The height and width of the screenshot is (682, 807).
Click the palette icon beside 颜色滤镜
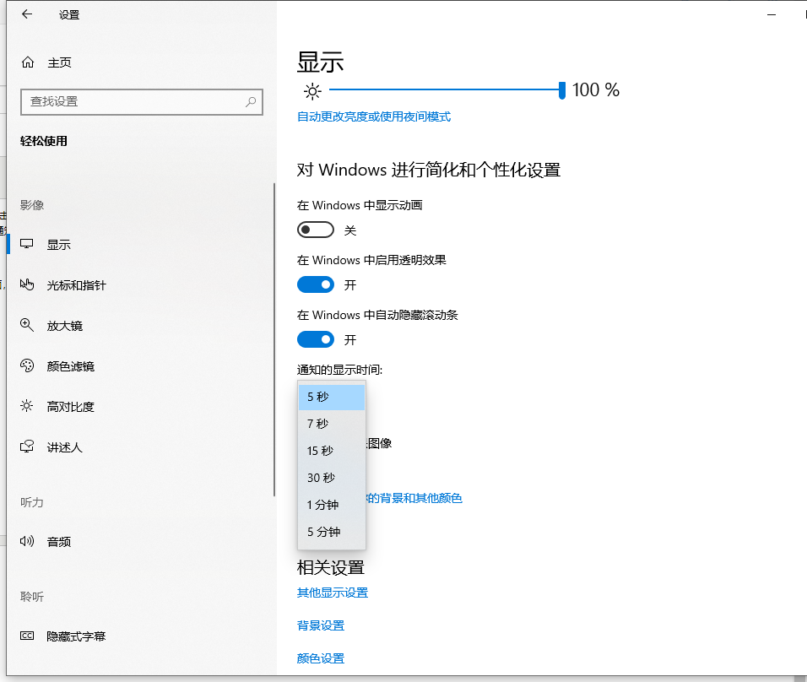27,365
